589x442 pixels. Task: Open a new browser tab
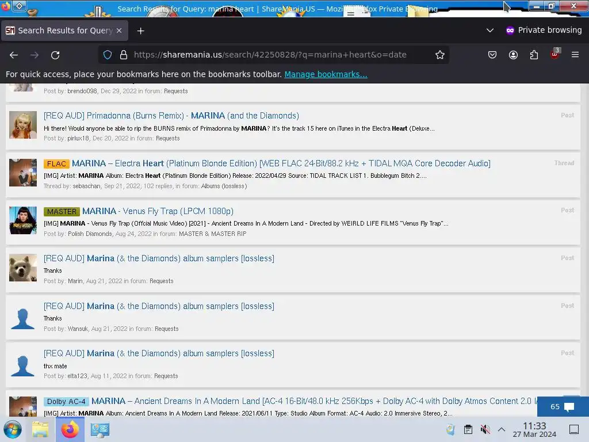click(140, 31)
